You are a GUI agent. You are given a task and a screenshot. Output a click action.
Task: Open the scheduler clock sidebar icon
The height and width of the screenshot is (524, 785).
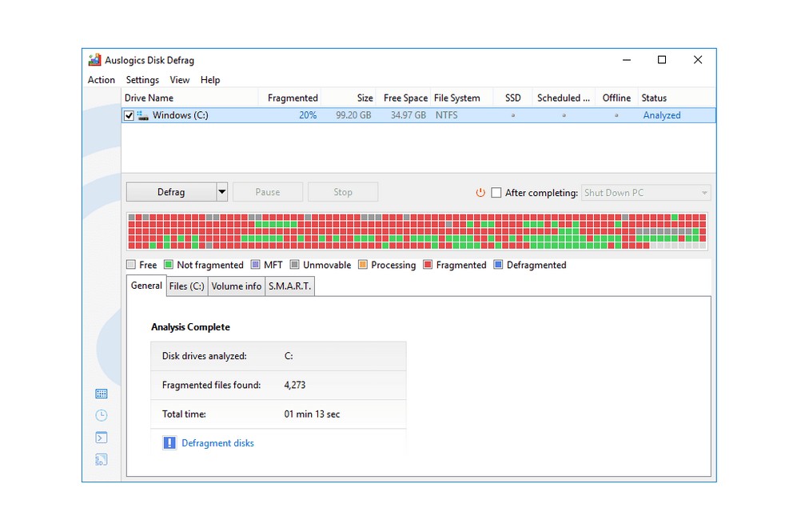coord(102,415)
